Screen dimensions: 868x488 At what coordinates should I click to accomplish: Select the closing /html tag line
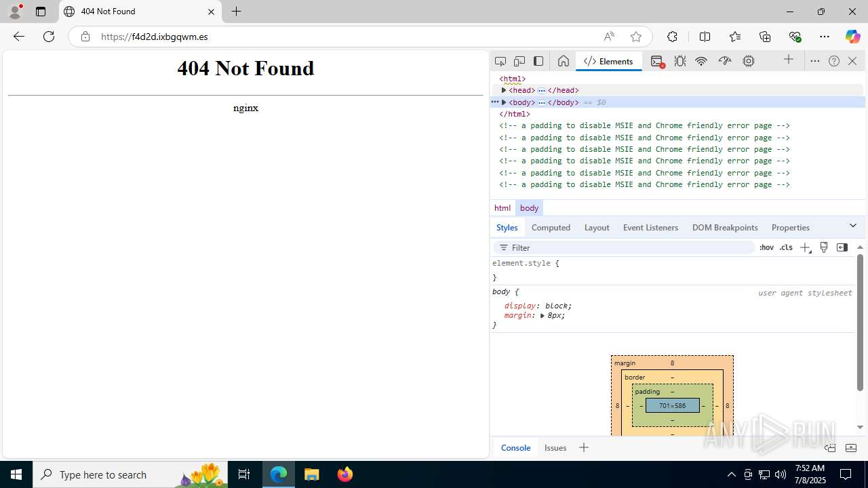click(515, 114)
